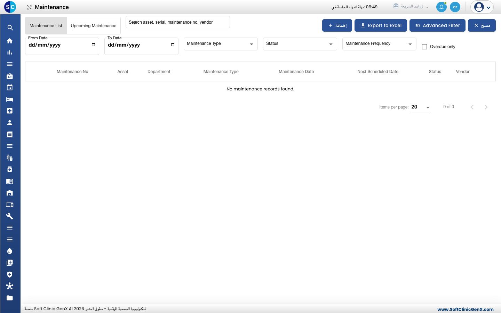Open the notifications bell icon
The width and height of the screenshot is (501, 313).
[x=442, y=7]
